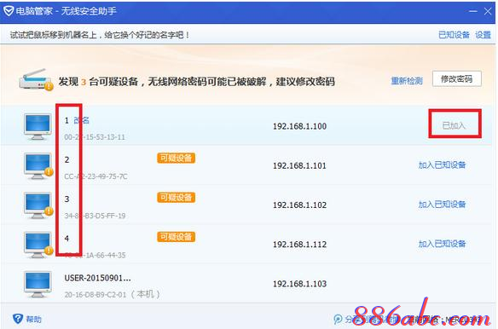
Task: Select IP address 192.168.1.102
Action: (299, 205)
